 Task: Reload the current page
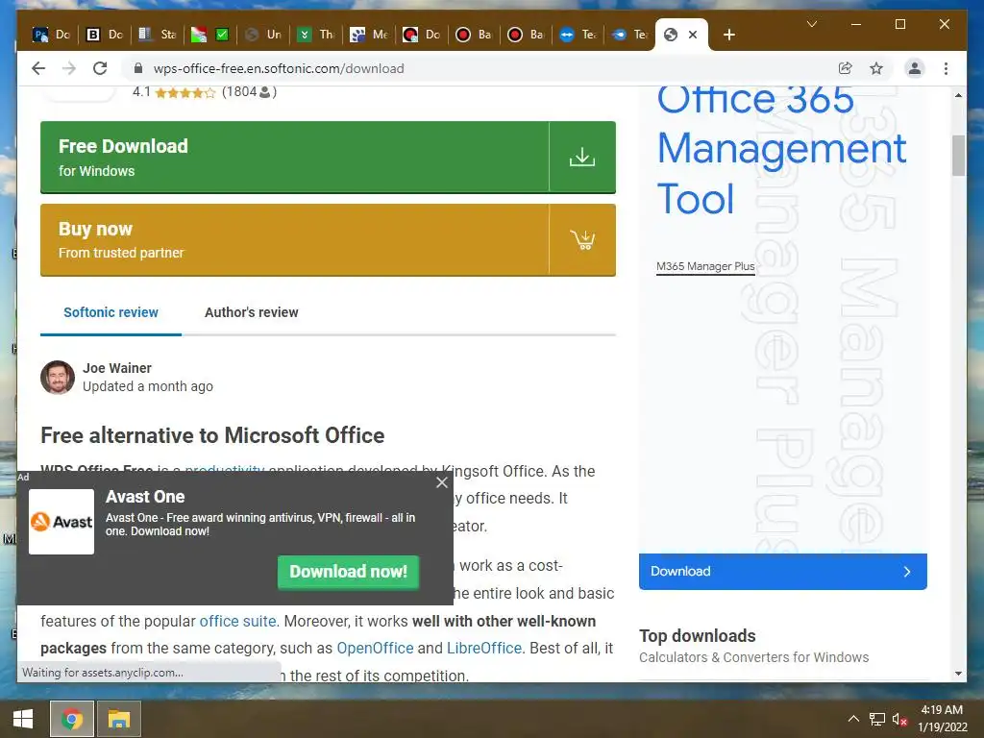pyautogui.click(x=100, y=68)
